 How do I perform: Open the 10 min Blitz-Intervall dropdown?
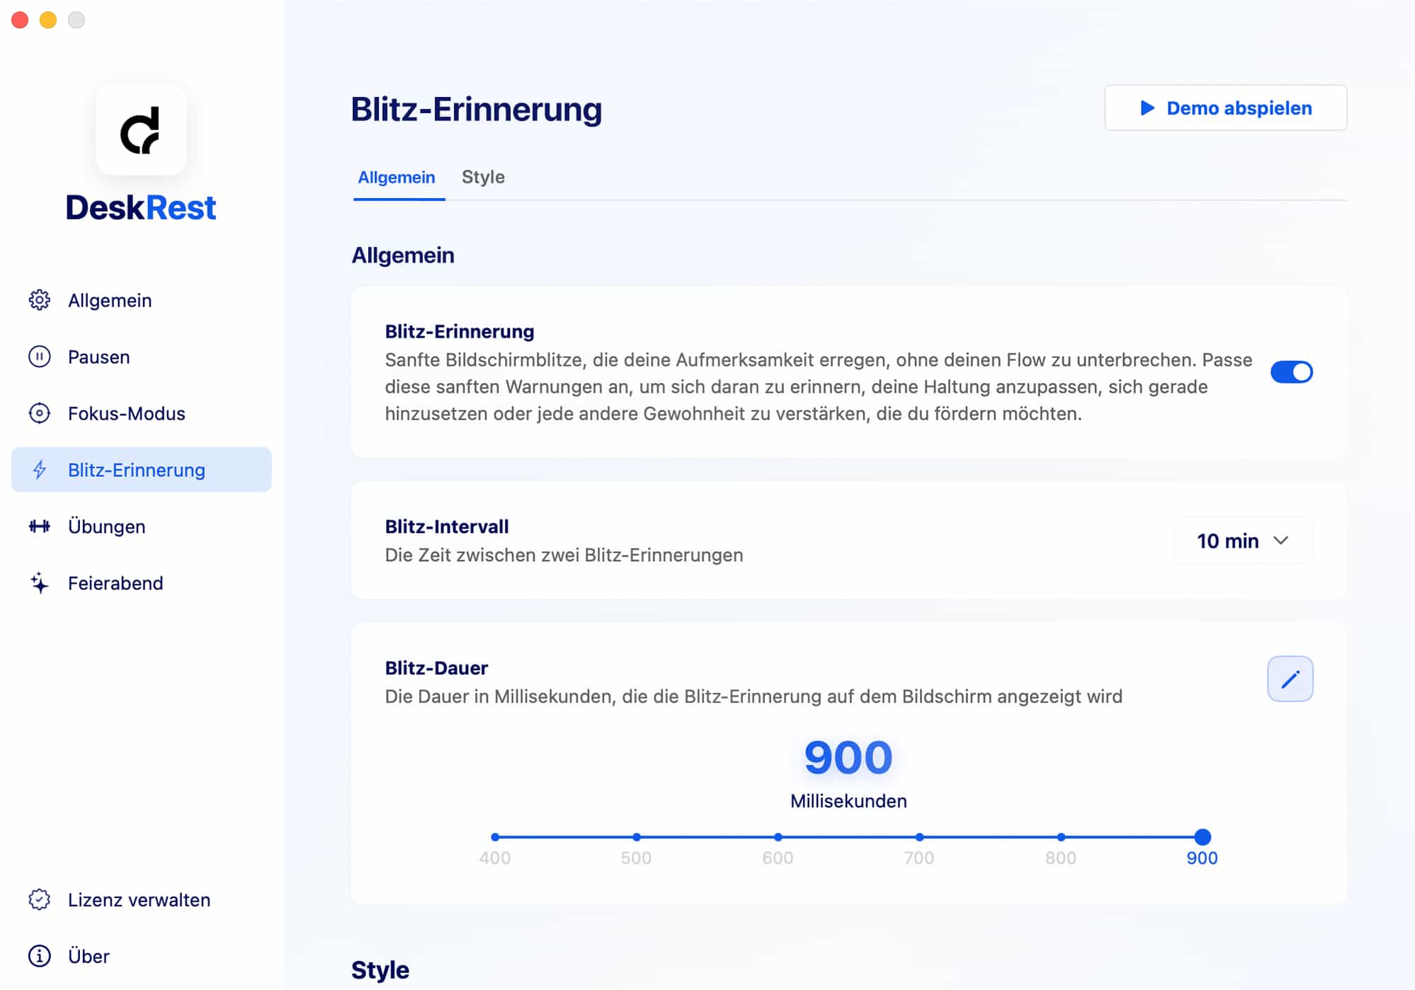[1243, 541]
